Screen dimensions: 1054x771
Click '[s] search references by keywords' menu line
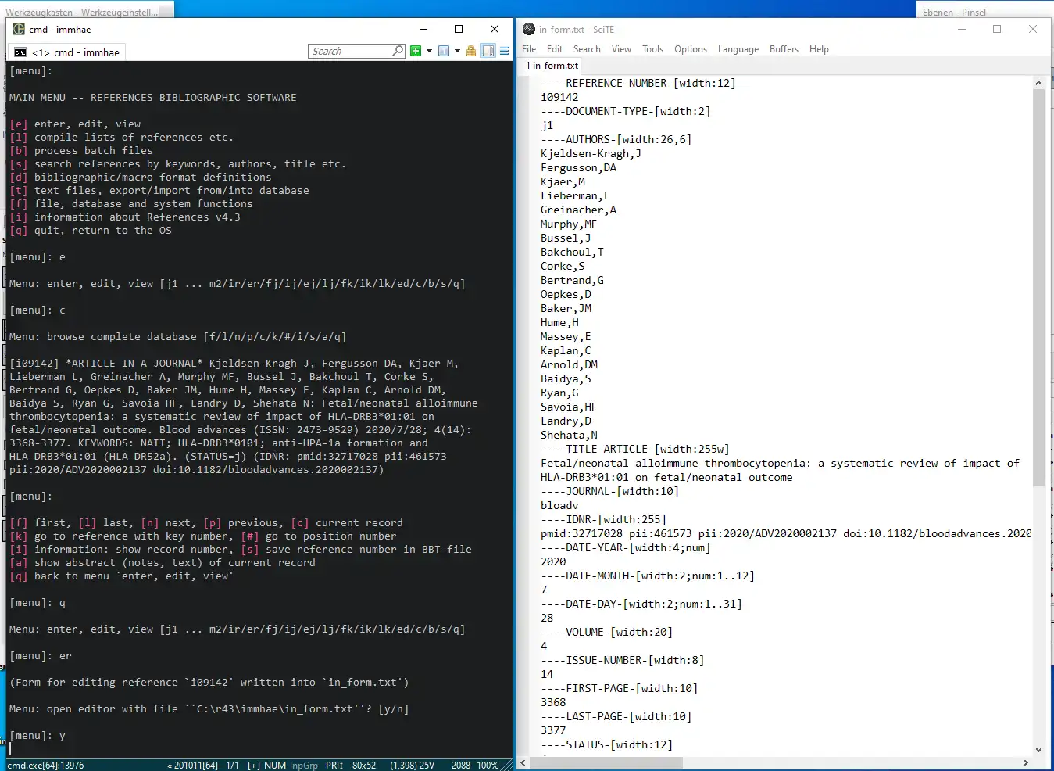(x=177, y=164)
